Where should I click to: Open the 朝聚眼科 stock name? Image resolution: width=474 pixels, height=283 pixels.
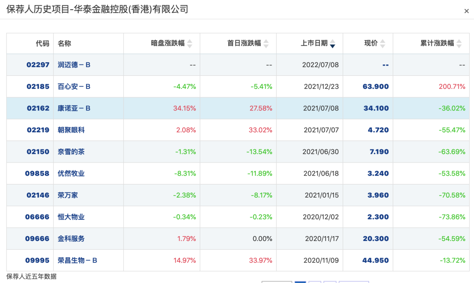(x=71, y=130)
